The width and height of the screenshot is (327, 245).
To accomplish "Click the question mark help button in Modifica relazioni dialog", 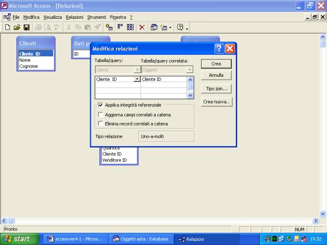I will pyautogui.click(x=219, y=48).
